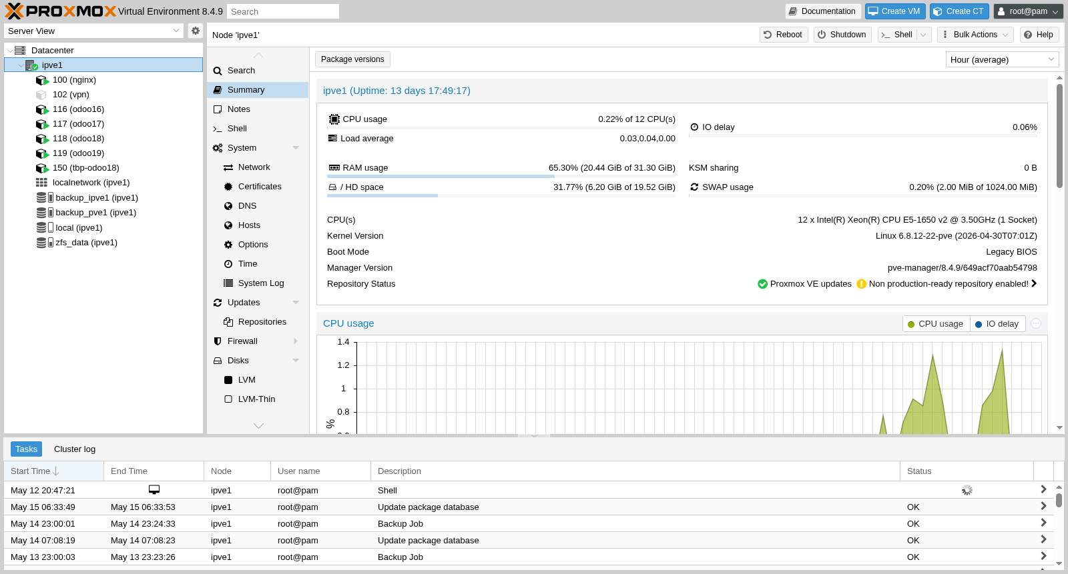The height and width of the screenshot is (574, 1068).
Task: Open the server view gear settings
Action: point(195,31)
